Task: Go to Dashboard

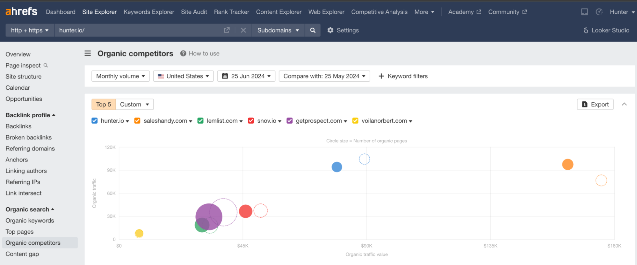Action: (x=61, y=12)
